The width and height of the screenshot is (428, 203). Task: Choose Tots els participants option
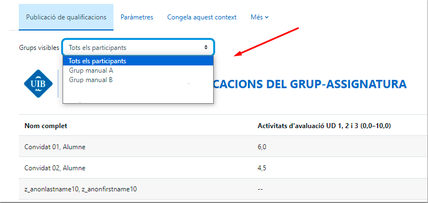click(x=138, y=61)
